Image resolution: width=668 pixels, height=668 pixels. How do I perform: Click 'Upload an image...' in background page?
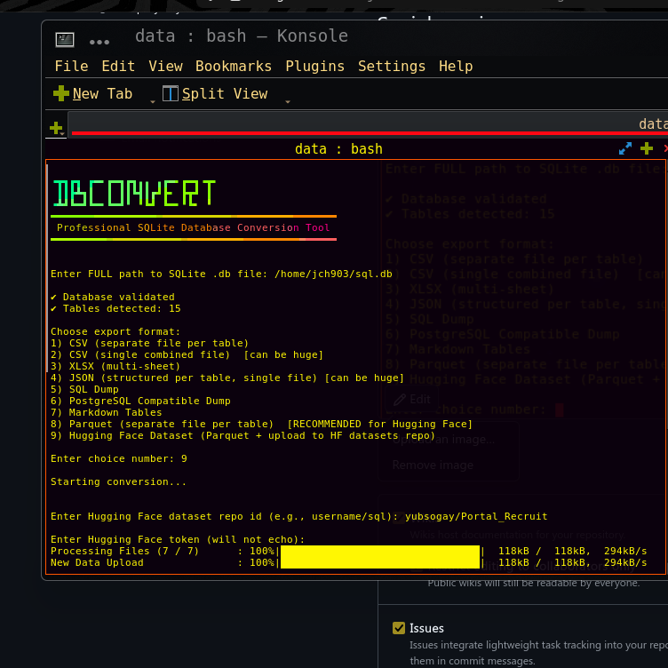tap(443, 439)
